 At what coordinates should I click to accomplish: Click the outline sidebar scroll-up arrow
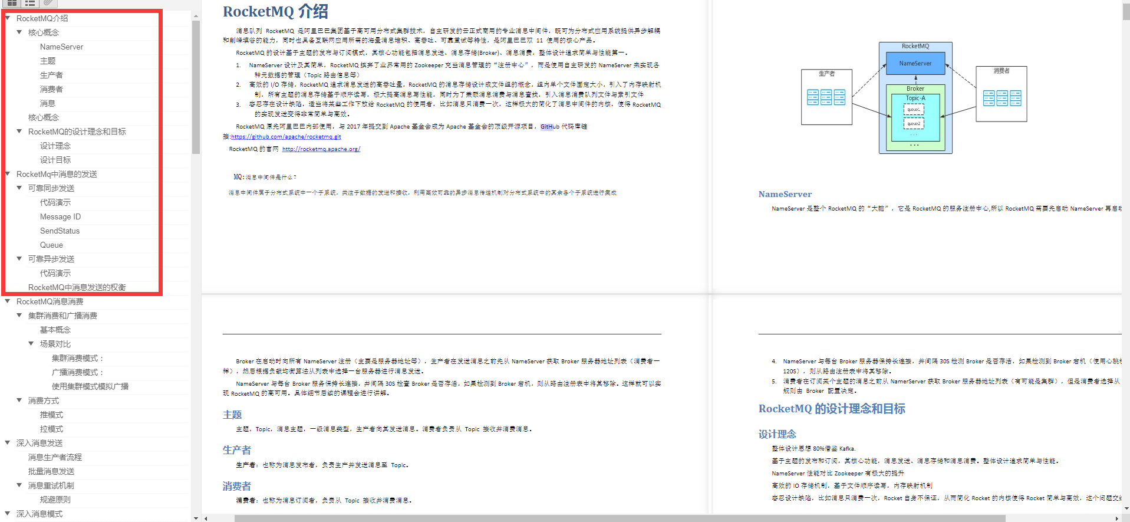tap(196, 15)
